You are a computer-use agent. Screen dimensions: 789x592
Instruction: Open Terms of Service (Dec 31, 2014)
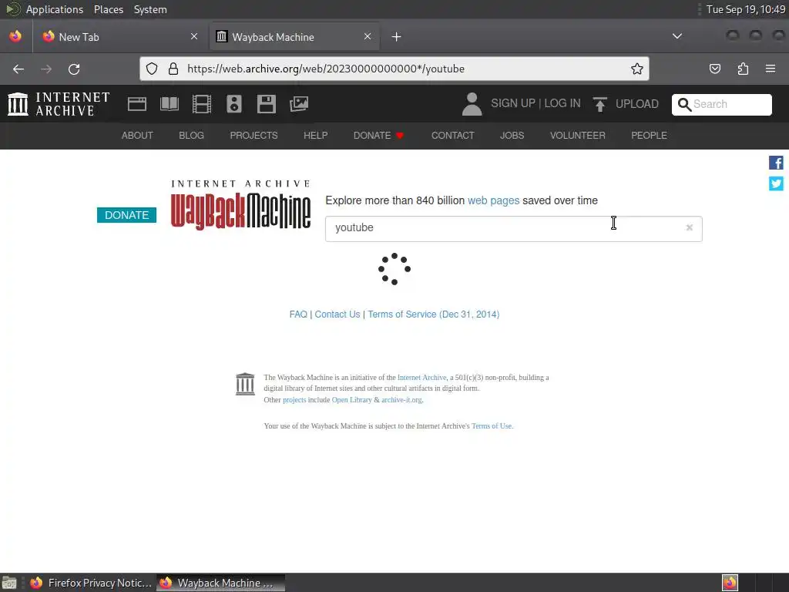(x=433, y=314)
